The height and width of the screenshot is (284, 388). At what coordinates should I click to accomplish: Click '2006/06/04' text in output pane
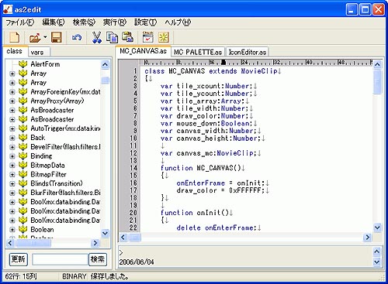[x=137, y=262]
